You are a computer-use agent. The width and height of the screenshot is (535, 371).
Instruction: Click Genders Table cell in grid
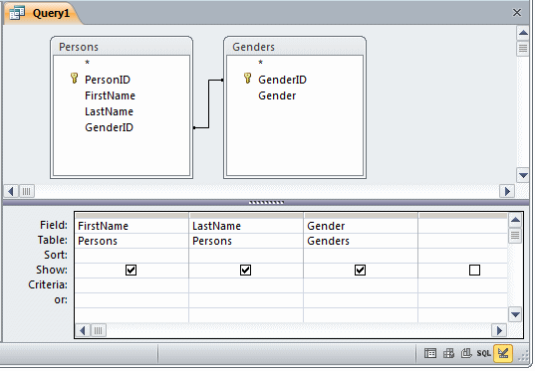click(361, 241)
